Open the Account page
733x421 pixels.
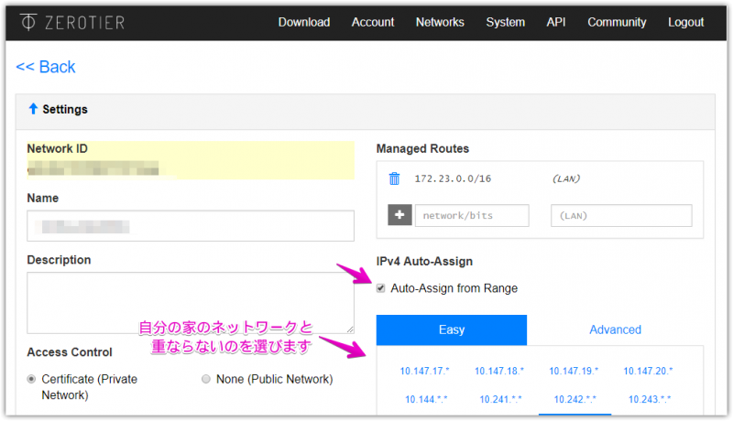(x=373, y=22)
